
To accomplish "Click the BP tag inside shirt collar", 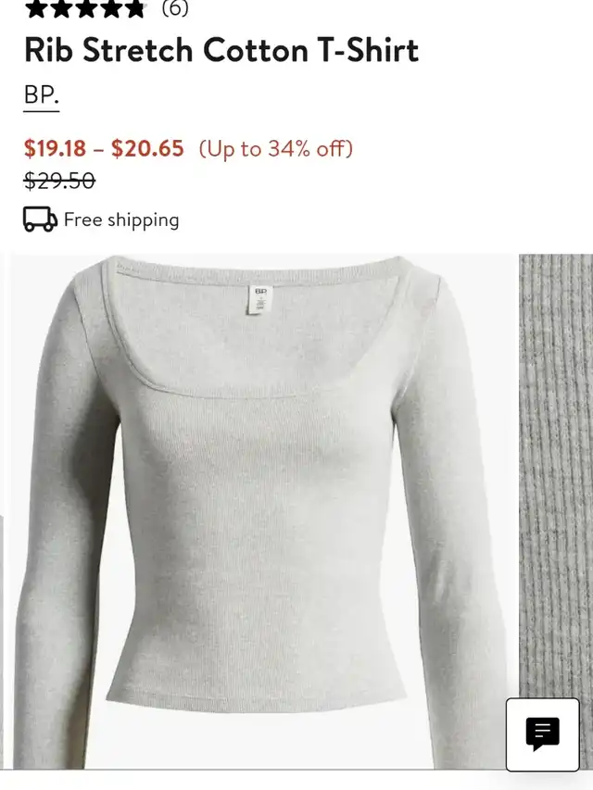I will 260,300.
